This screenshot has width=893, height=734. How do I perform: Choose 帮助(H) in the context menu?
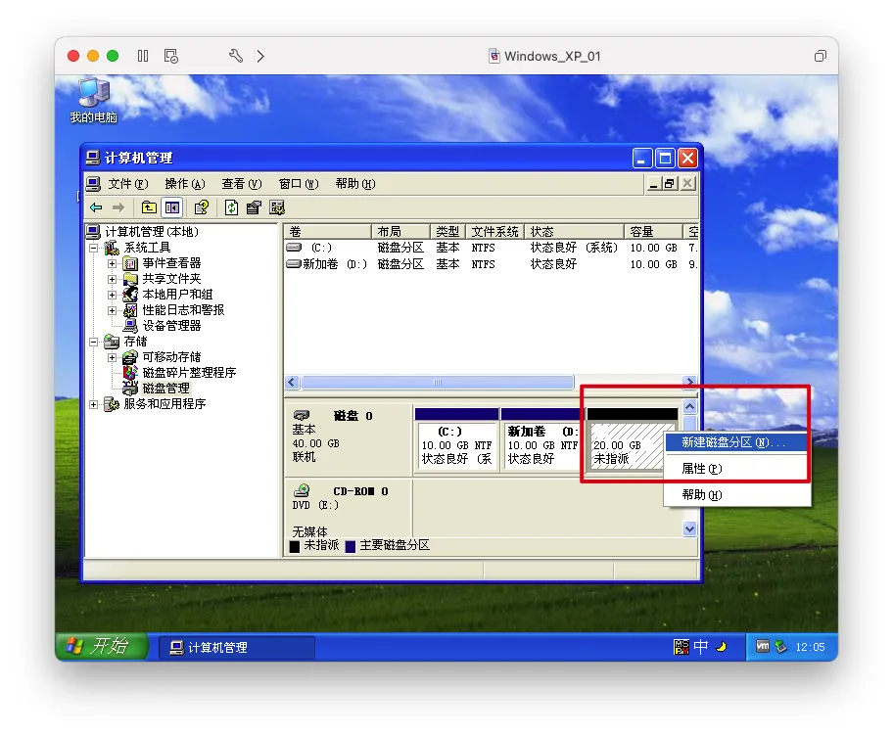(735, 495)
